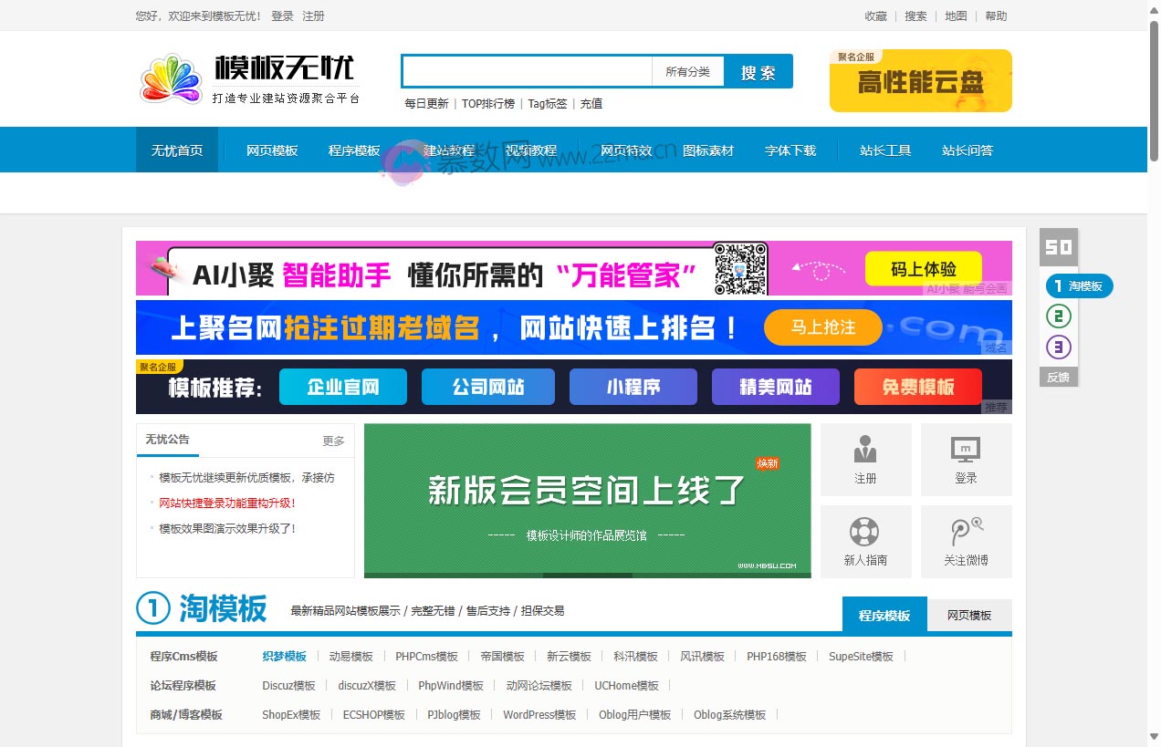
Task: Select circle 3 in right sidebar navigation
Action: (x=1058, y=347)
